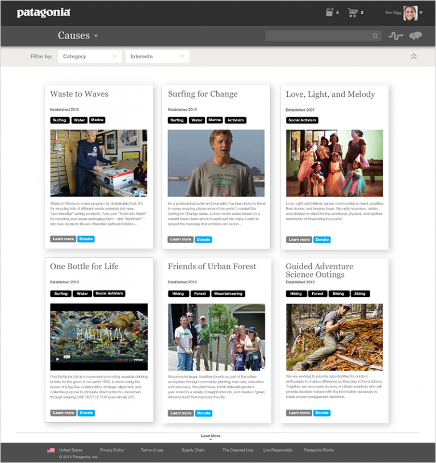Click the Love, Light, and Melody photo
This screenshot has width=436, height=463.
[334, 163]
